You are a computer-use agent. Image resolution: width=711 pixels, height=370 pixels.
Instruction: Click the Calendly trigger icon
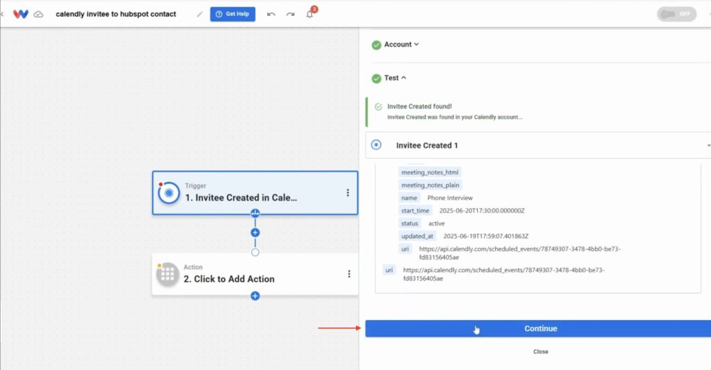point(169,193)
